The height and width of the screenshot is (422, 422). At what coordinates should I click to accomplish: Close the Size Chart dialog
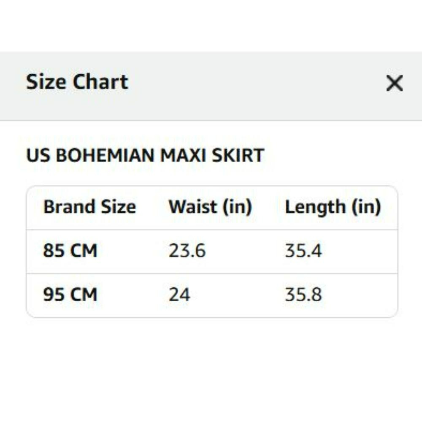pyautogui.click(x=395, y=83)
